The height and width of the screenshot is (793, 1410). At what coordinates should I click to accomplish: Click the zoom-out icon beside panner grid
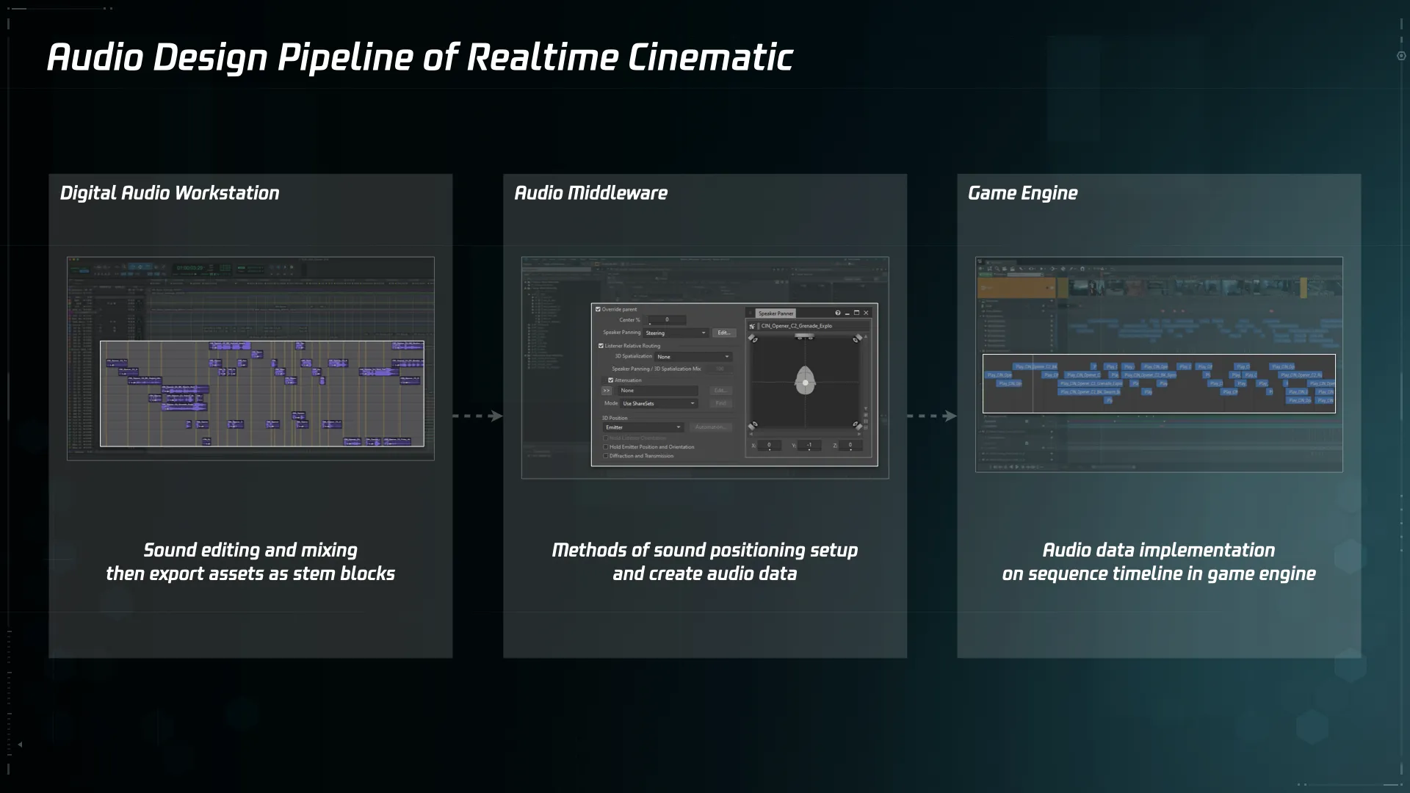coord(866,427)
